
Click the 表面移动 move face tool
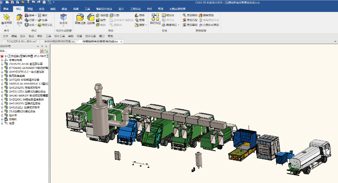pos(190,15)
